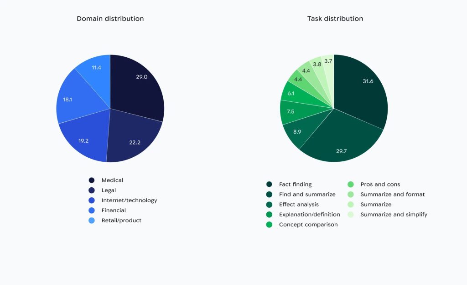The image size is (467, 285).
Task: Select the Find and summarize legend text
Action: tap(307, 195)
